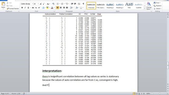Screen dimensions: 169x95
Task: Switch to Web Layout view
Action: tap(139, 94)
